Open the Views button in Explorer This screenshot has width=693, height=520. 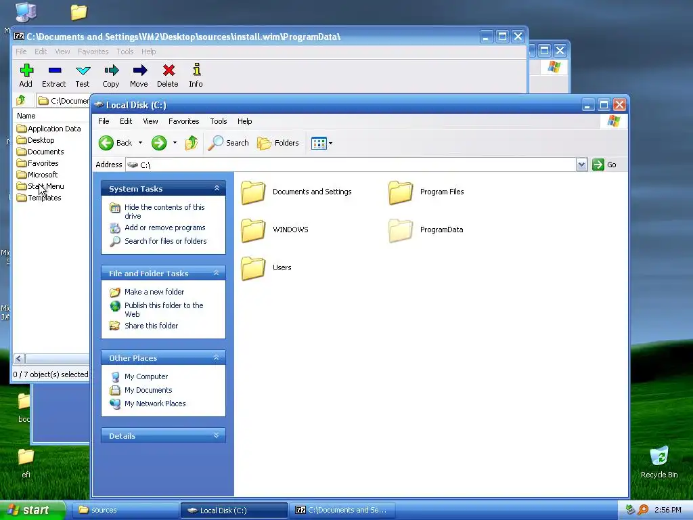point(319,143)
